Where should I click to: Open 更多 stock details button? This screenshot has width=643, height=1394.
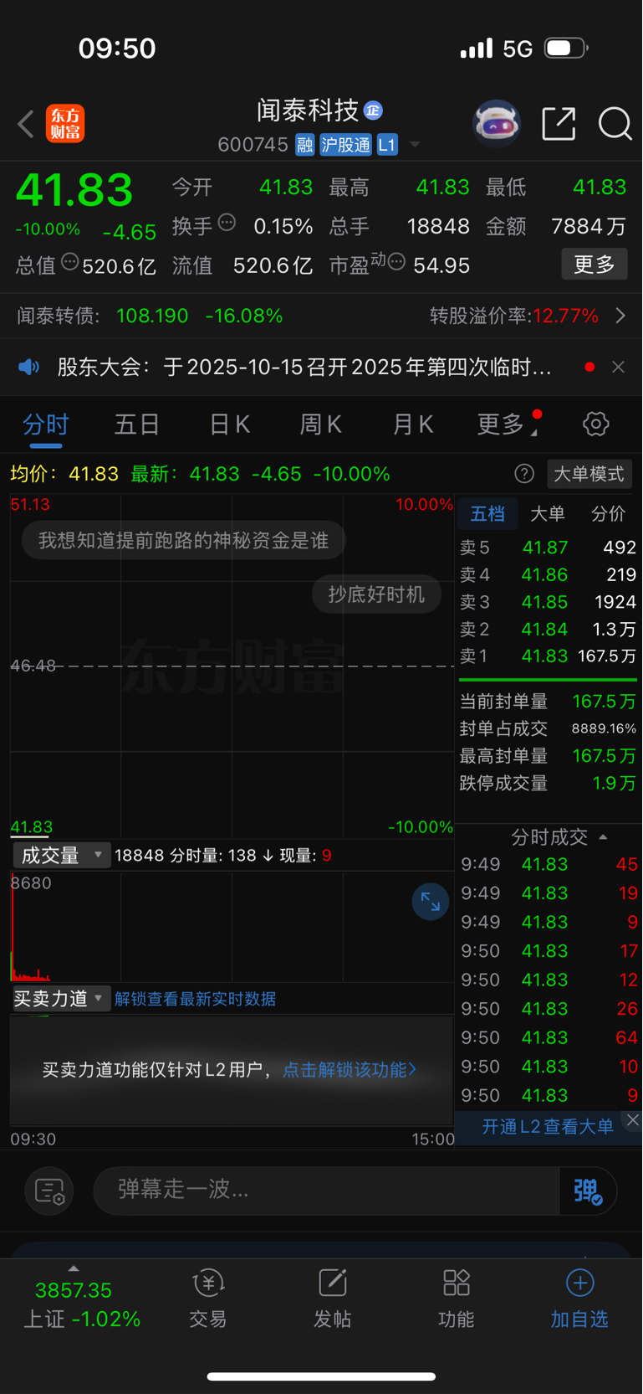tap(594, 265)
